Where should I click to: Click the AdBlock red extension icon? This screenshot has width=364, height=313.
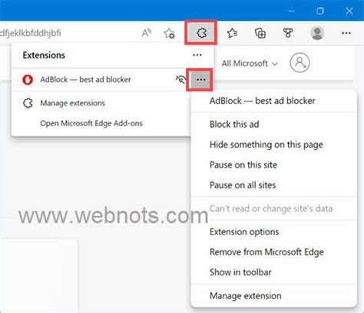[28, 80]
